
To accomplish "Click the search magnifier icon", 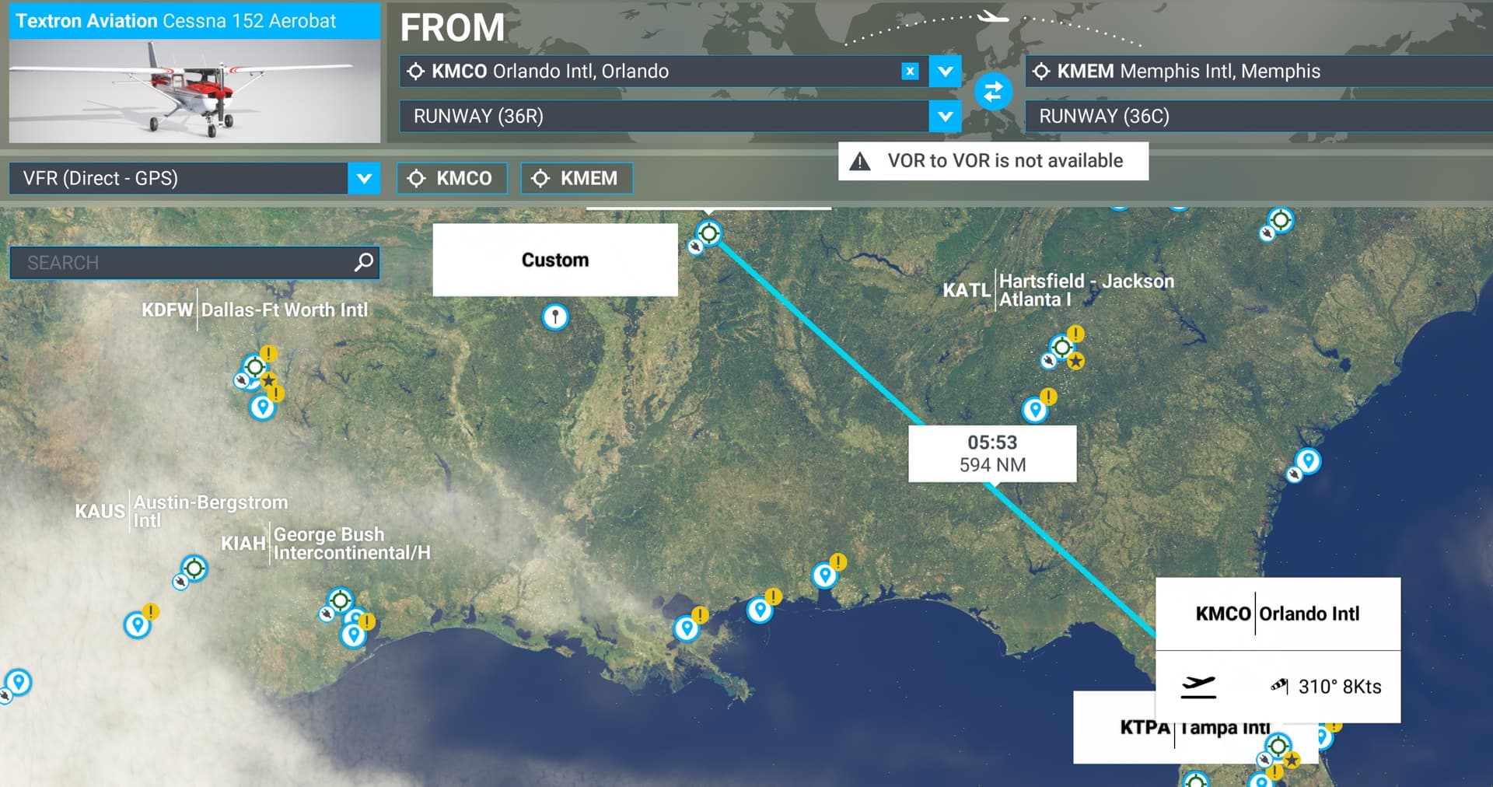I will [x=363, y=263].
